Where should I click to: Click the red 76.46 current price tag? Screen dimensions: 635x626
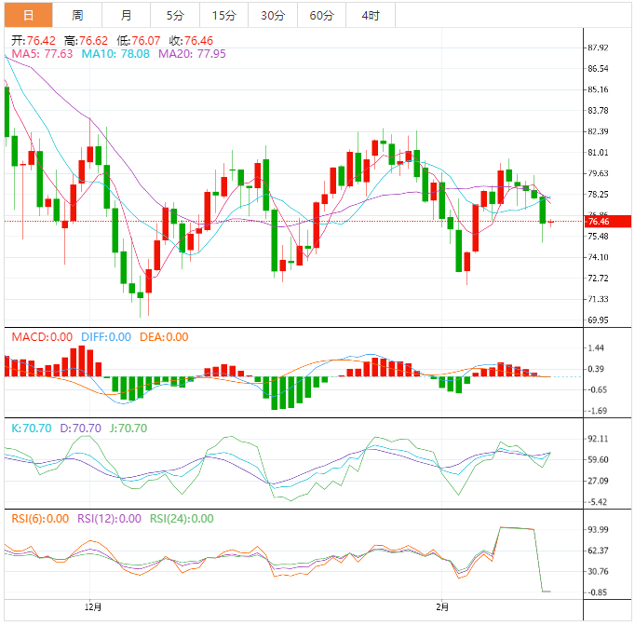[x=597, y=222]
